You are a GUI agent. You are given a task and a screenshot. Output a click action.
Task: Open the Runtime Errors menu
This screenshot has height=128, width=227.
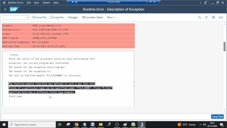pos(16,2)
